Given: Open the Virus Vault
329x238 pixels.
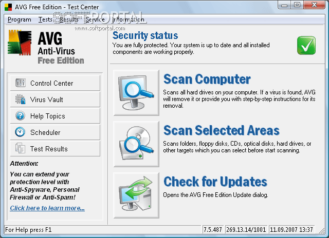Looking at the screenshot, I should [x=55, y=100].
